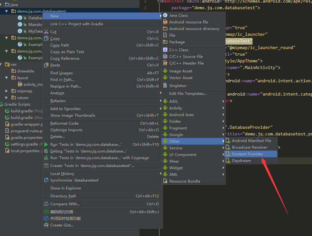Viewport: 312px width, 236px height.
Task: Click the Copy icon in context menu
Action: [x=46, y=38]
